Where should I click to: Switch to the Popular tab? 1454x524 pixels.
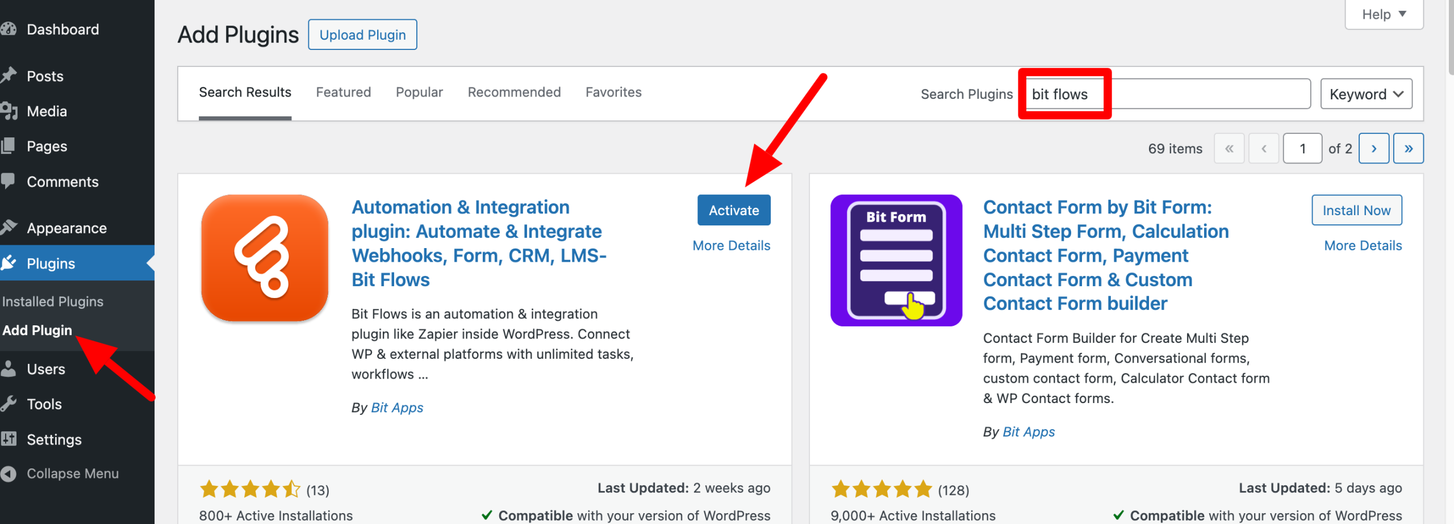419,92
